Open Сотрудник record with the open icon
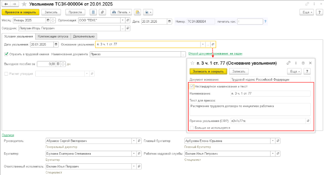 (x=128, y=28)
